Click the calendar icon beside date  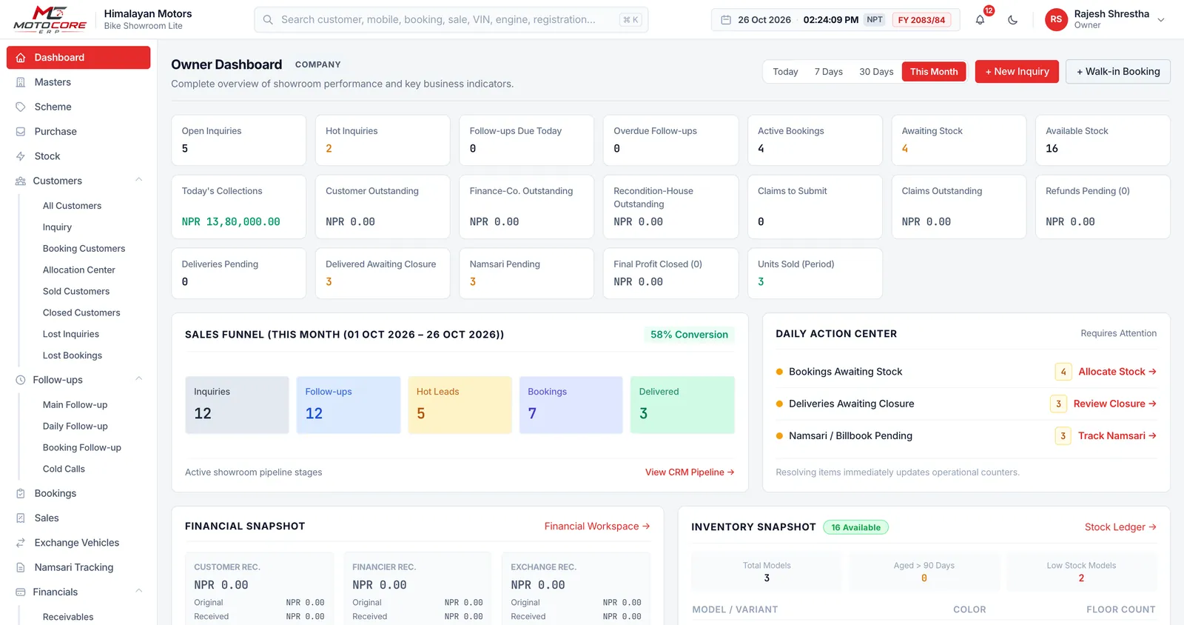tap(726, 20)
